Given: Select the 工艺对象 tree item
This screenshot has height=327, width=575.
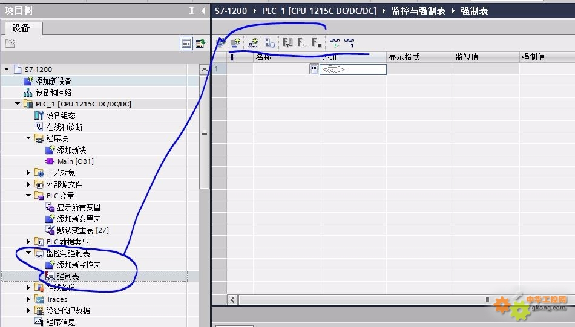Looking at the screenshot, I should [x=61, y=173].
